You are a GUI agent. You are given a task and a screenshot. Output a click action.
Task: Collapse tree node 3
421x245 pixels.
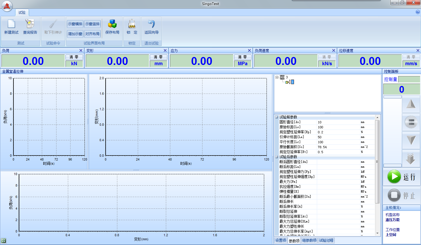[277, 77]
